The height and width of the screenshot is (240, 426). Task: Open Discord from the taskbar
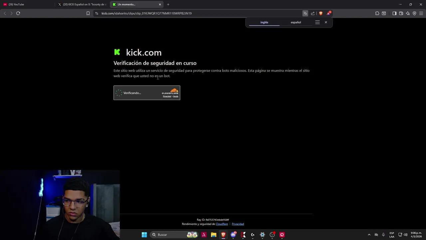click(x=233, y=235)
